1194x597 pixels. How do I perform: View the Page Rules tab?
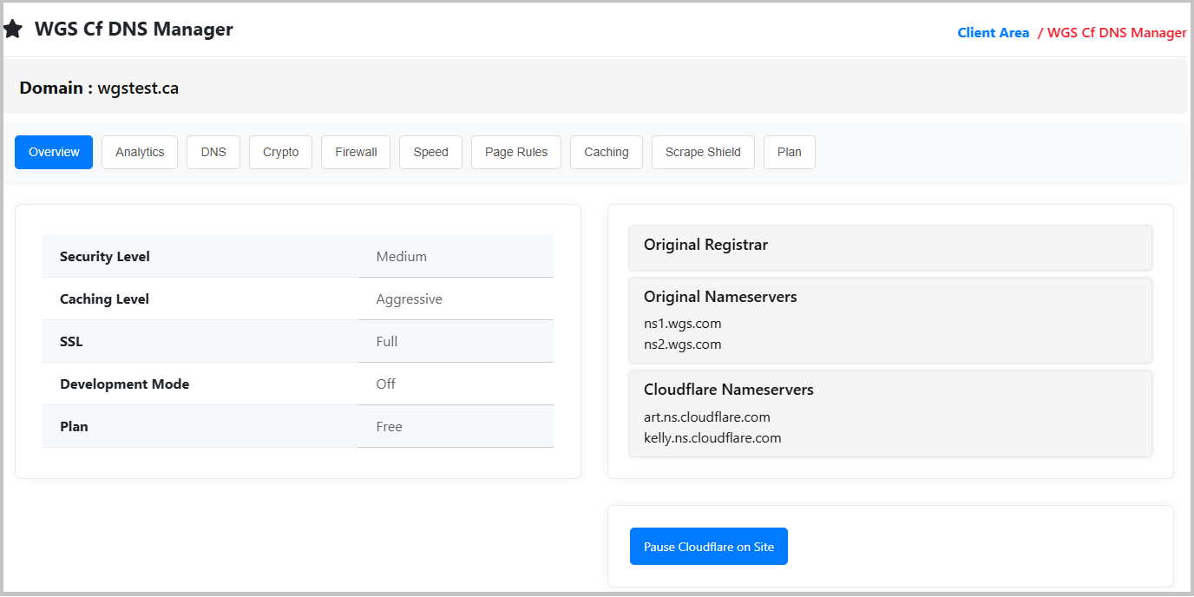(x=516, y=152)
